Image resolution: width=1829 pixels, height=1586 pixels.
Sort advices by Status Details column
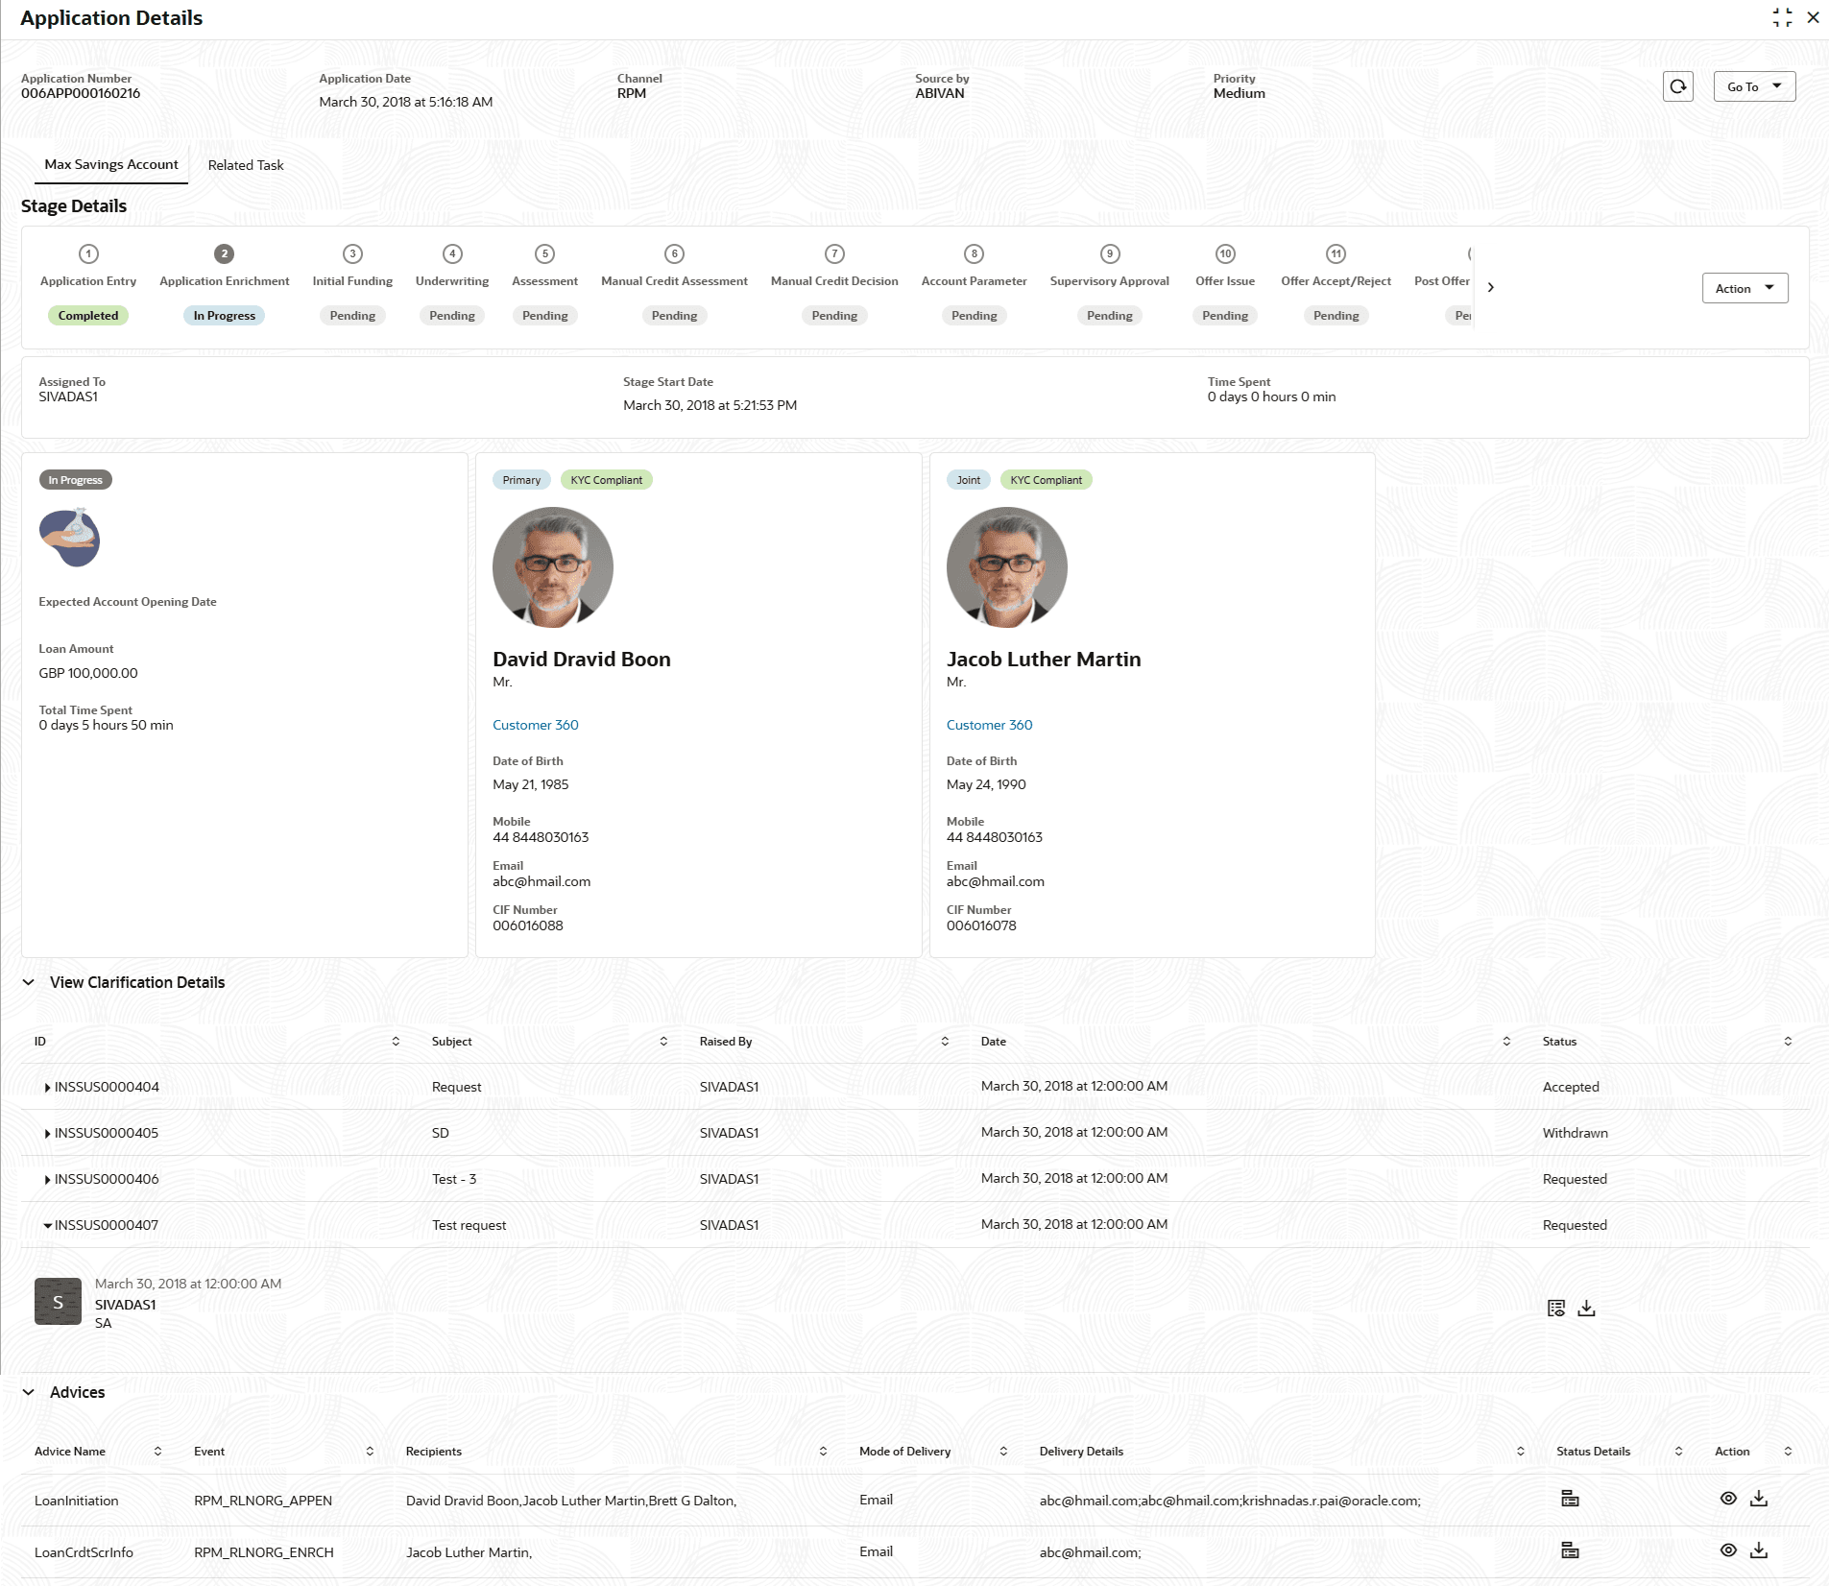(x=1678, y=1452)
